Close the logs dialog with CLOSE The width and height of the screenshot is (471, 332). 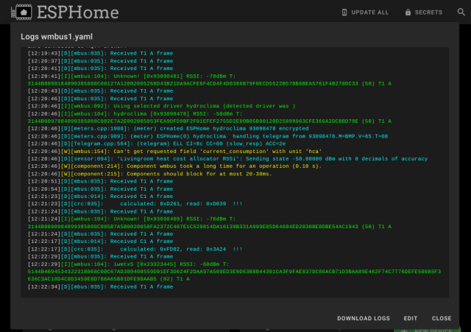pyautogui.click(x=442, y=319)
